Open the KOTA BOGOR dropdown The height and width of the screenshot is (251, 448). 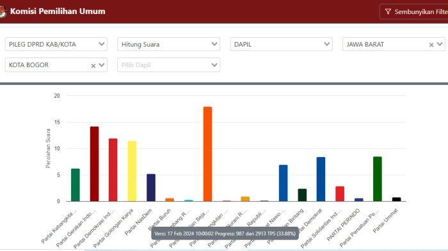pos(56,65)
